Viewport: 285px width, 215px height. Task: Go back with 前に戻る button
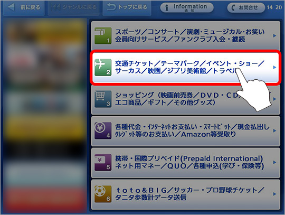24,7
